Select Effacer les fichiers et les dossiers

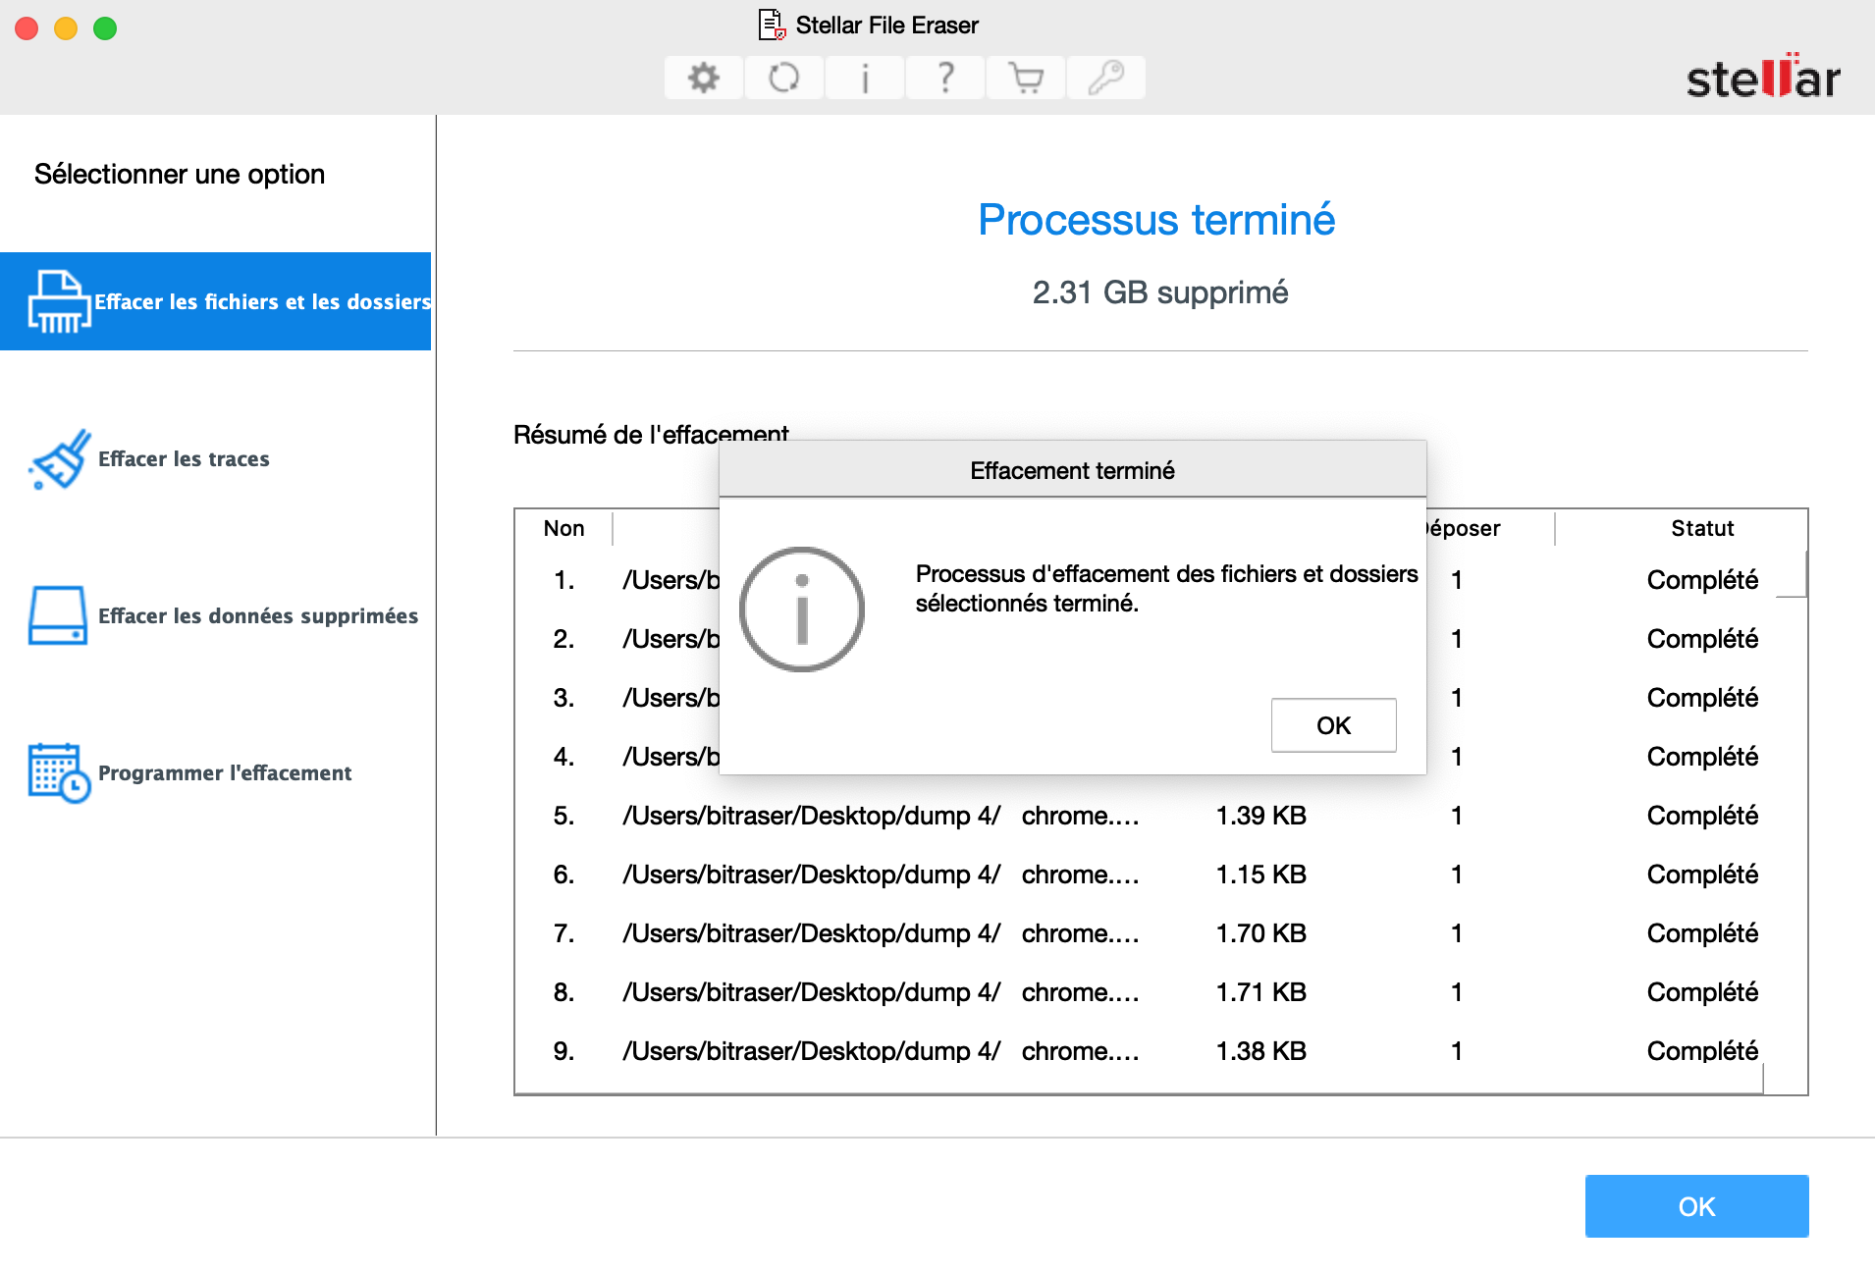tap(216, 301)
